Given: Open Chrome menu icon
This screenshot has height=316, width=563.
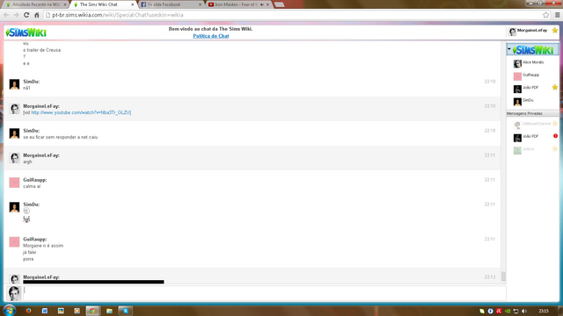Looking at the screenshot, I should point(557,15).
